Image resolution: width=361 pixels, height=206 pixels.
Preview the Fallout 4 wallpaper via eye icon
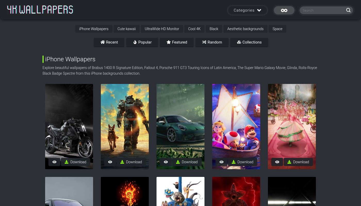(x=110, y=162)
